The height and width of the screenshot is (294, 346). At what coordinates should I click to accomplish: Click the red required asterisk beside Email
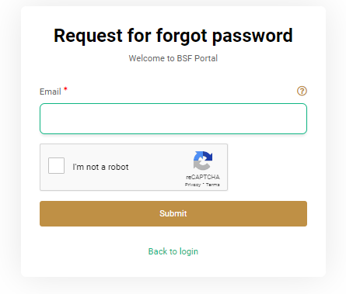65,89
